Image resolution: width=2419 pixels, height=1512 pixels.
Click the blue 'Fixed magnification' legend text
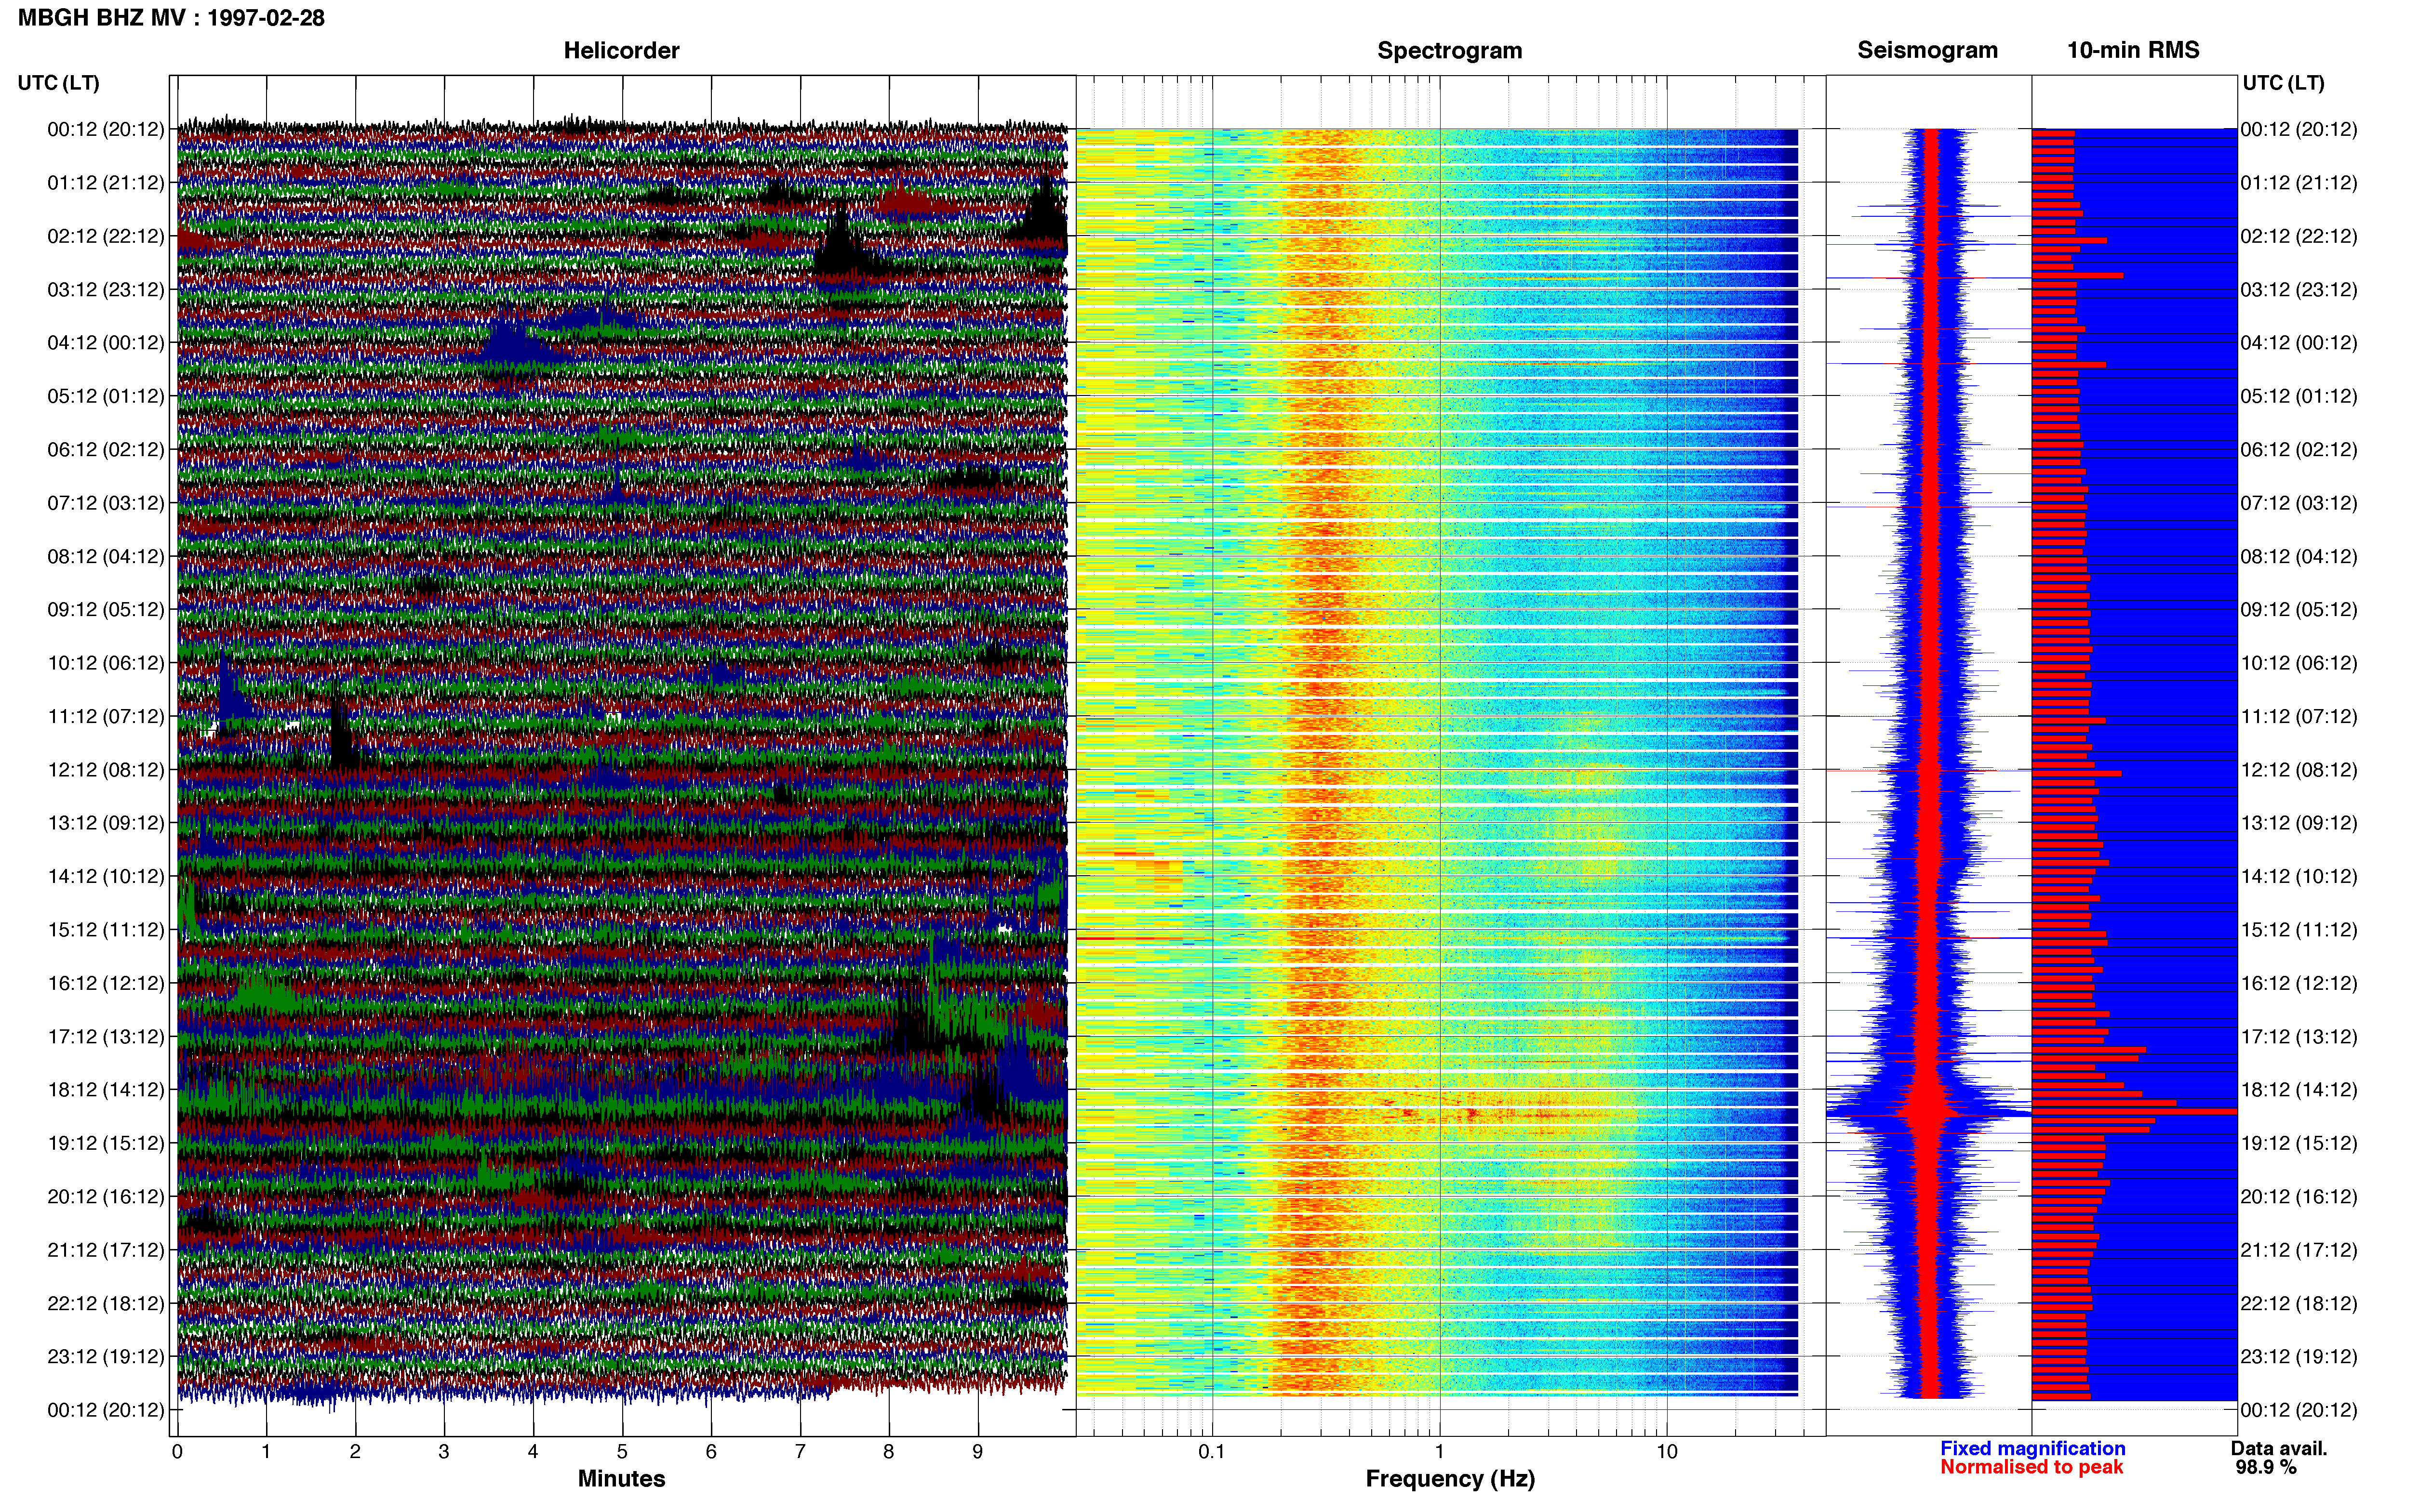click(2032, 1449)
